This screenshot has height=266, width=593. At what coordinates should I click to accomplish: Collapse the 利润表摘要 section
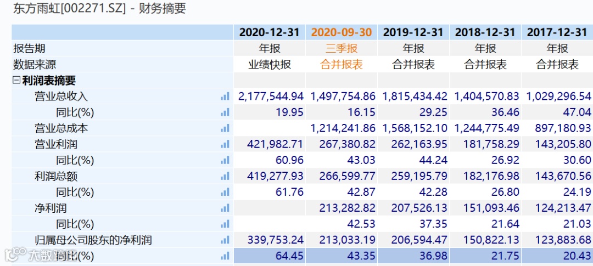click(16, 80)
